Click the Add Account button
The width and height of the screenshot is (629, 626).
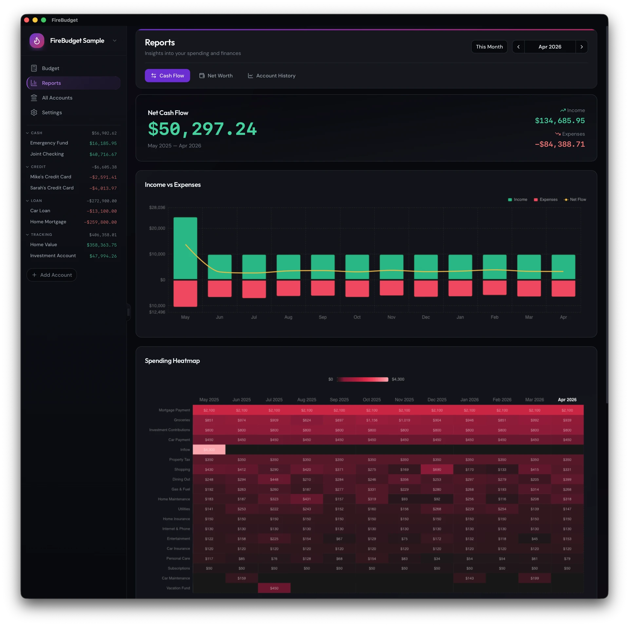51,275
